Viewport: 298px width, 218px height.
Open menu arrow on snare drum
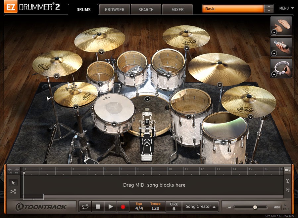tap(114, 125)
